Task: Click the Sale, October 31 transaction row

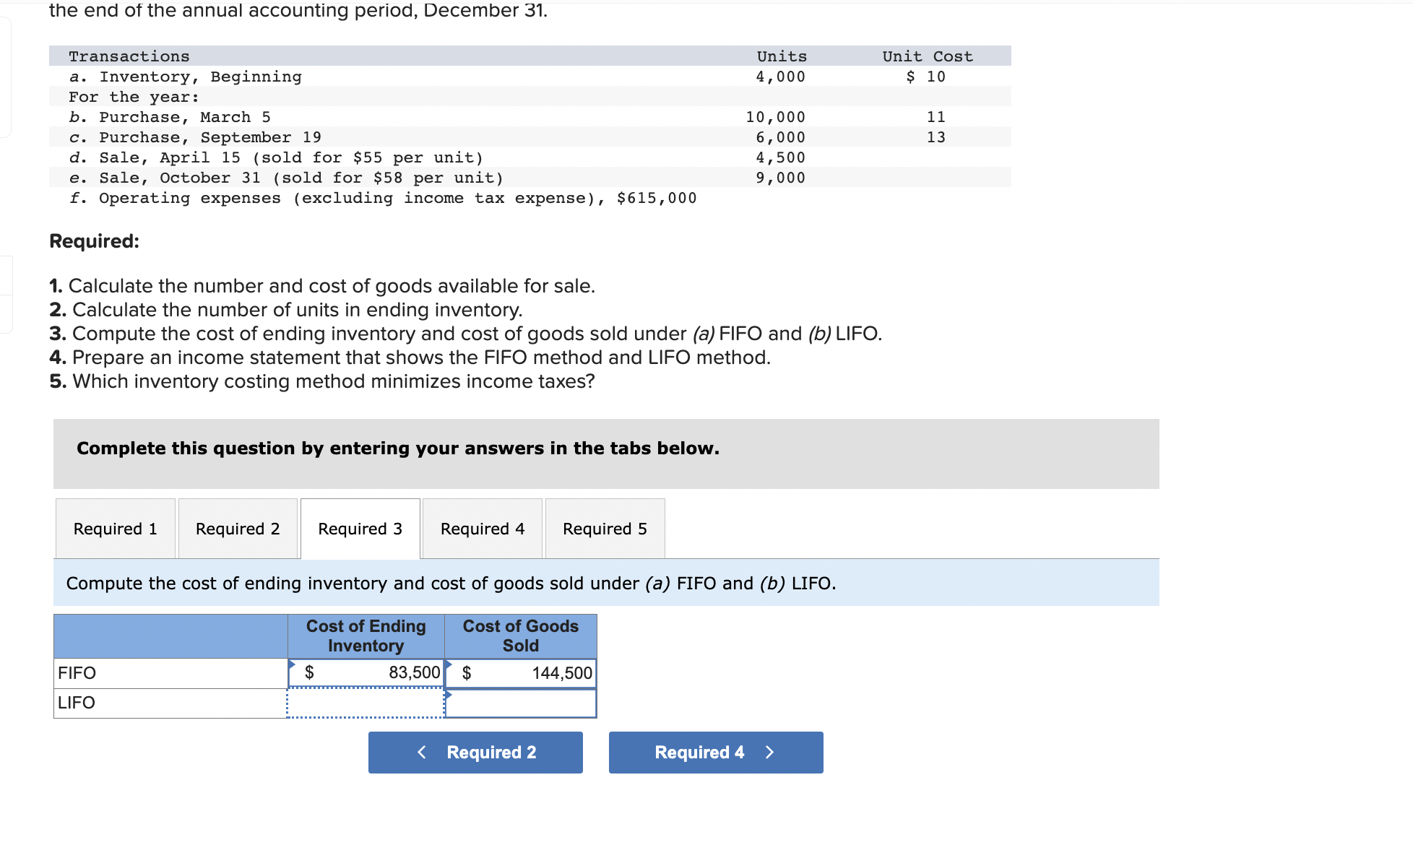Action: click(x=286, y=178)
